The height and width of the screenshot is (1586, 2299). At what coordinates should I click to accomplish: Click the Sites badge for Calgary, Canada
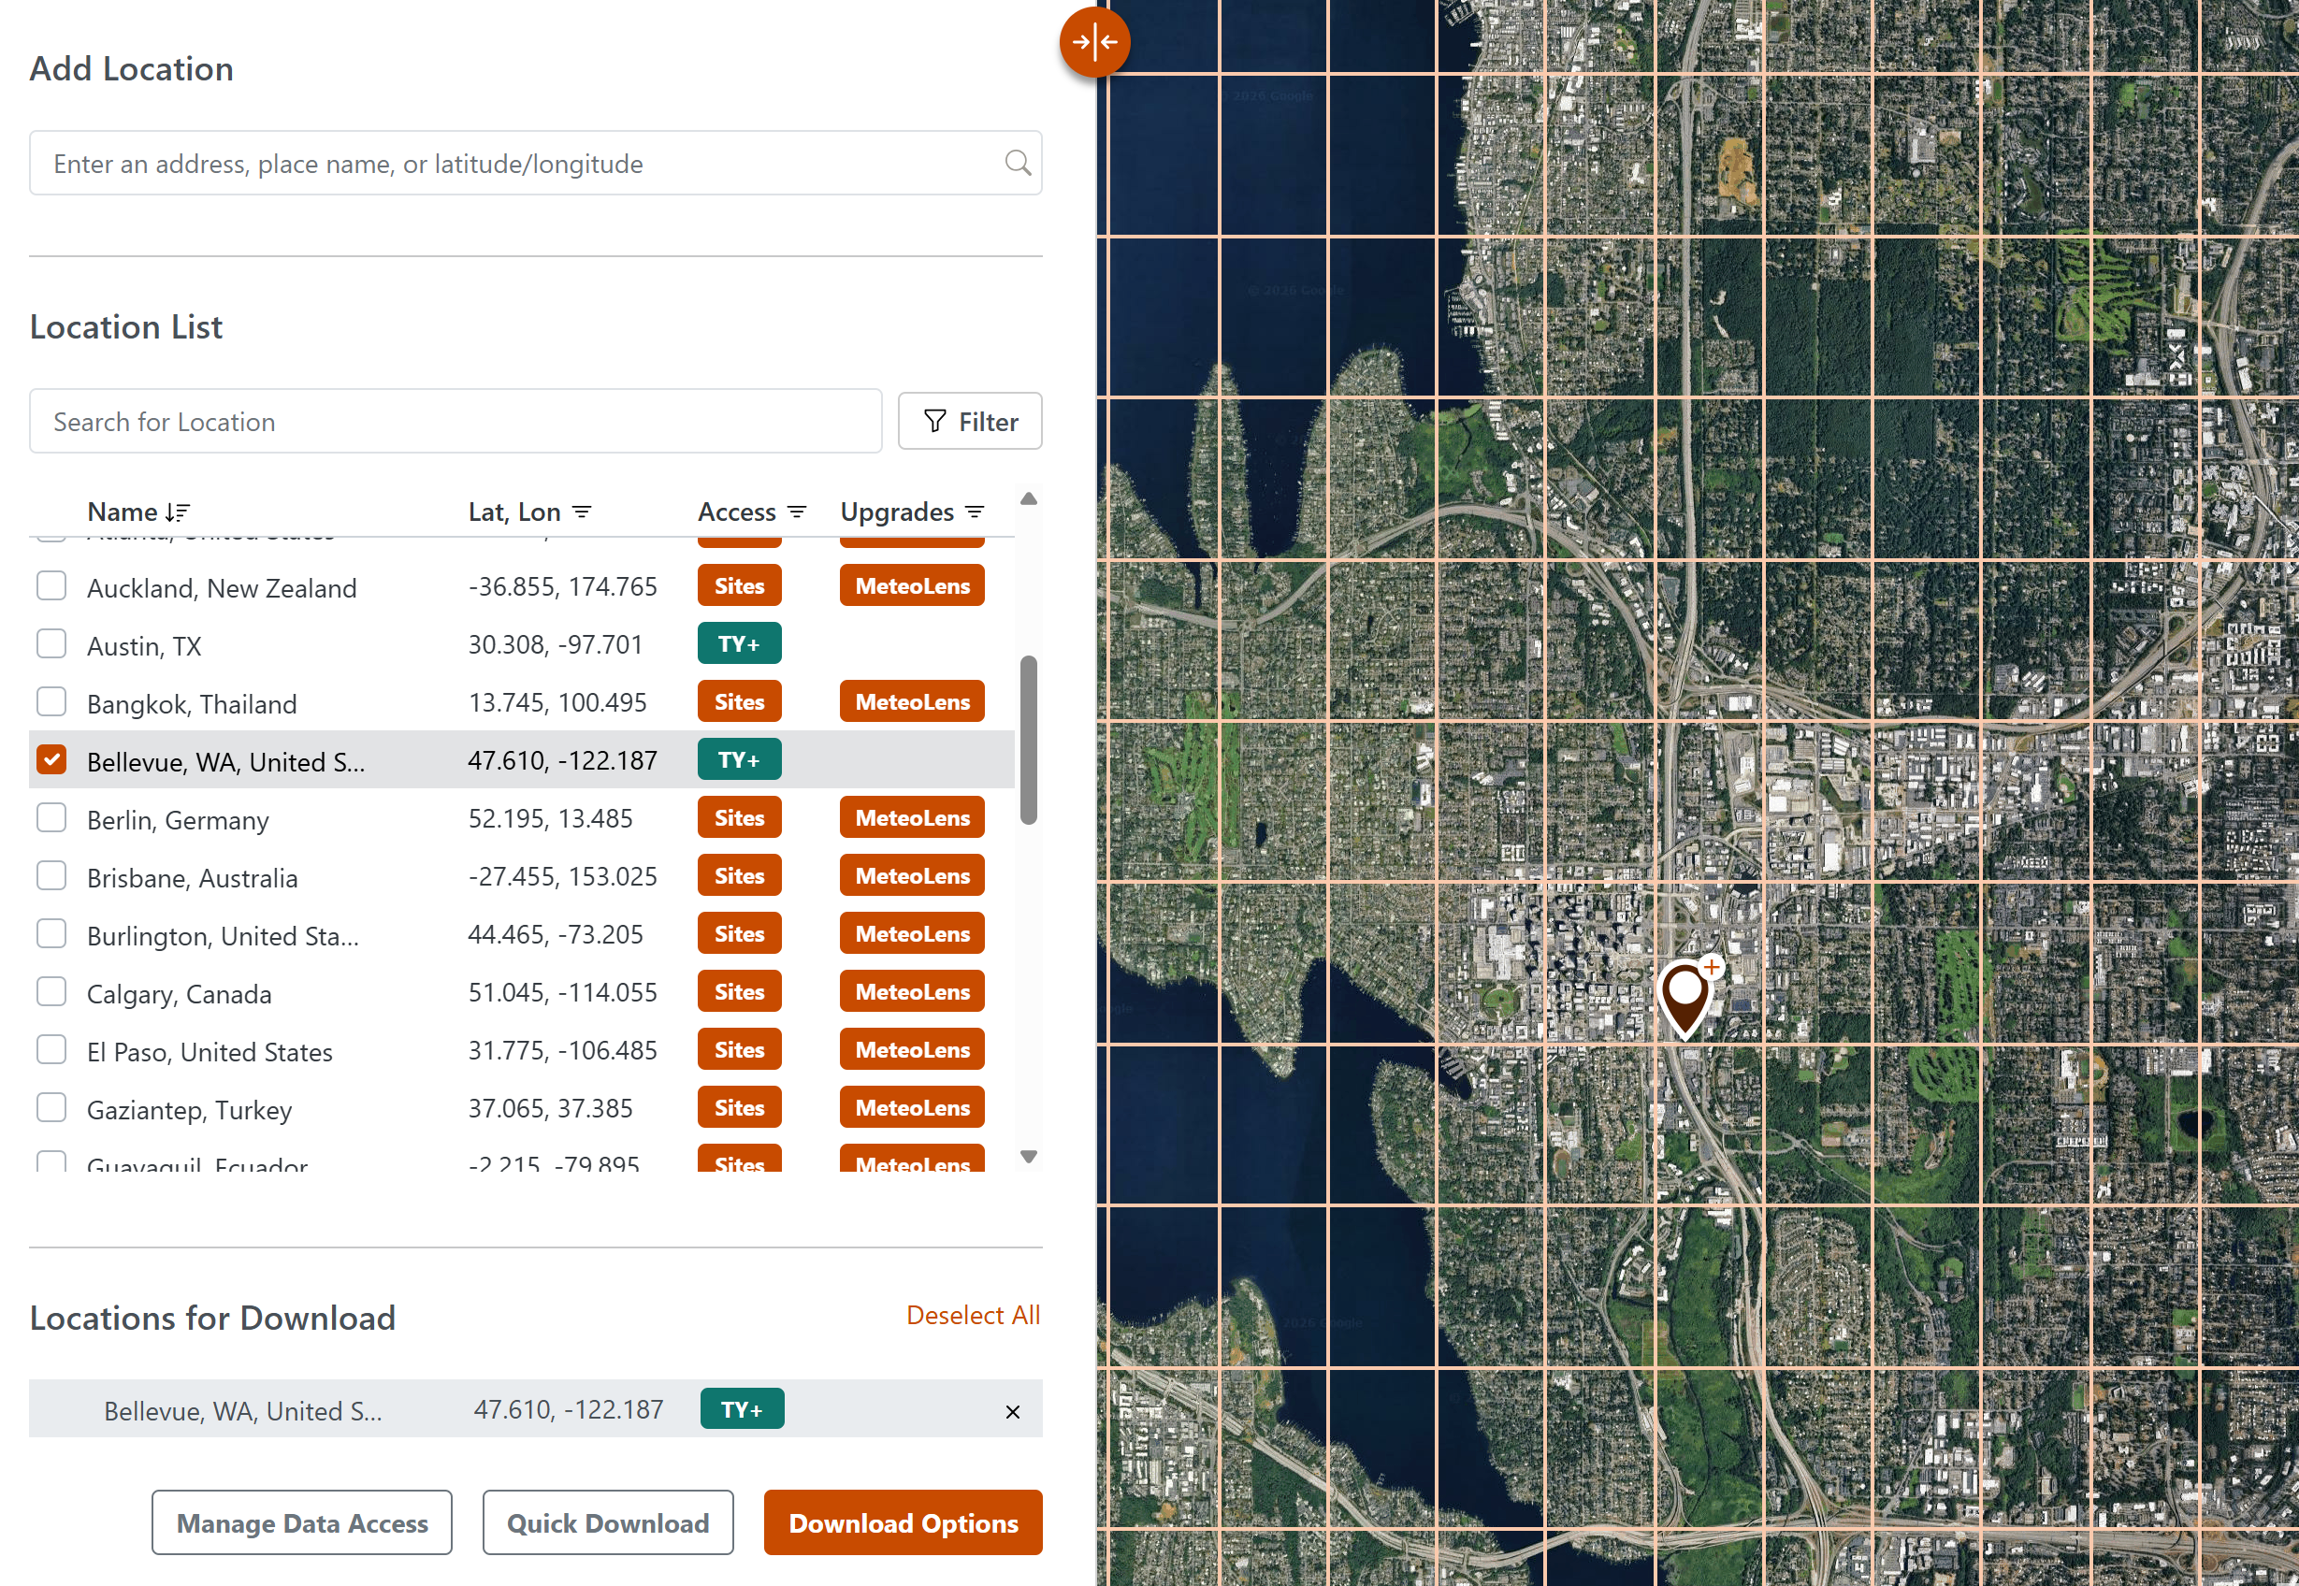tap(740, 992)
